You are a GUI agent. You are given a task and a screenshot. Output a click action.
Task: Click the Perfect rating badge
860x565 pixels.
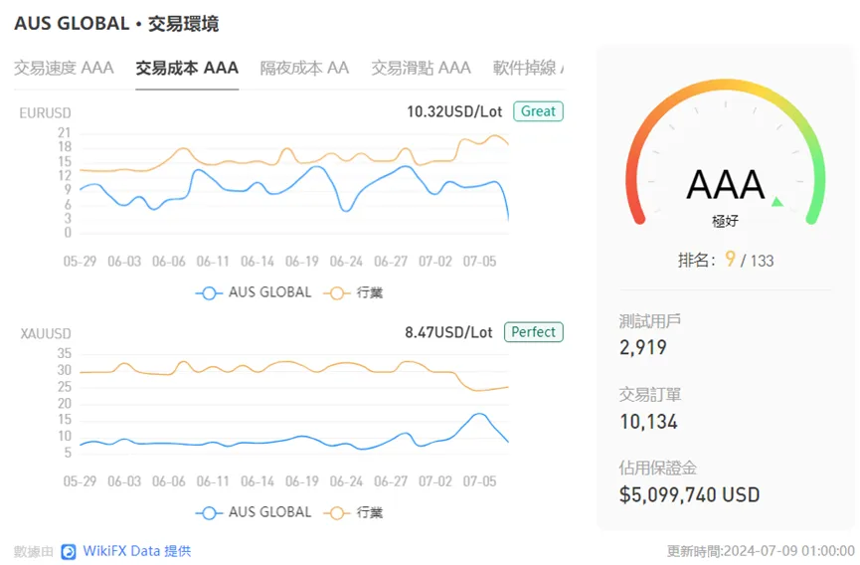(533, 332)
